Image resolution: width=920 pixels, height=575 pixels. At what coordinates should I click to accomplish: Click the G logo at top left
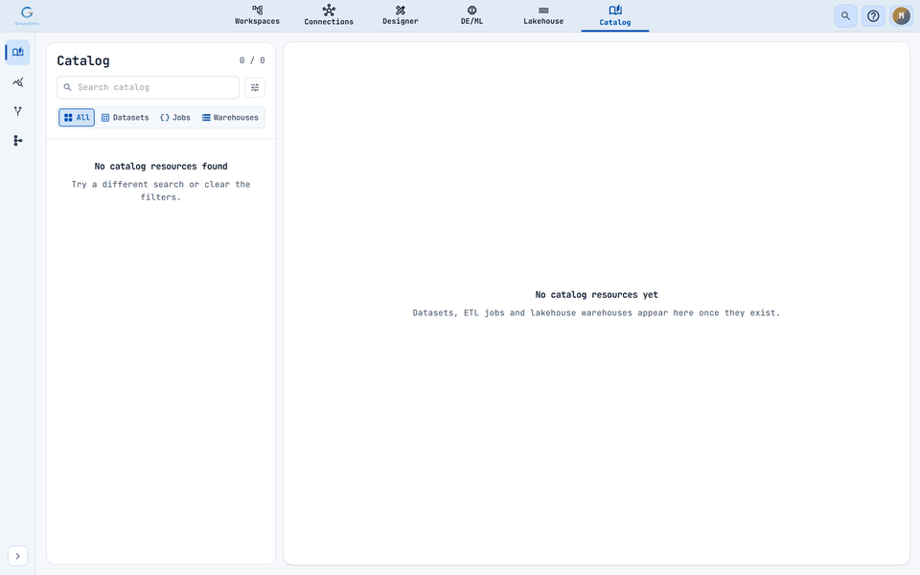click(27, 15)
